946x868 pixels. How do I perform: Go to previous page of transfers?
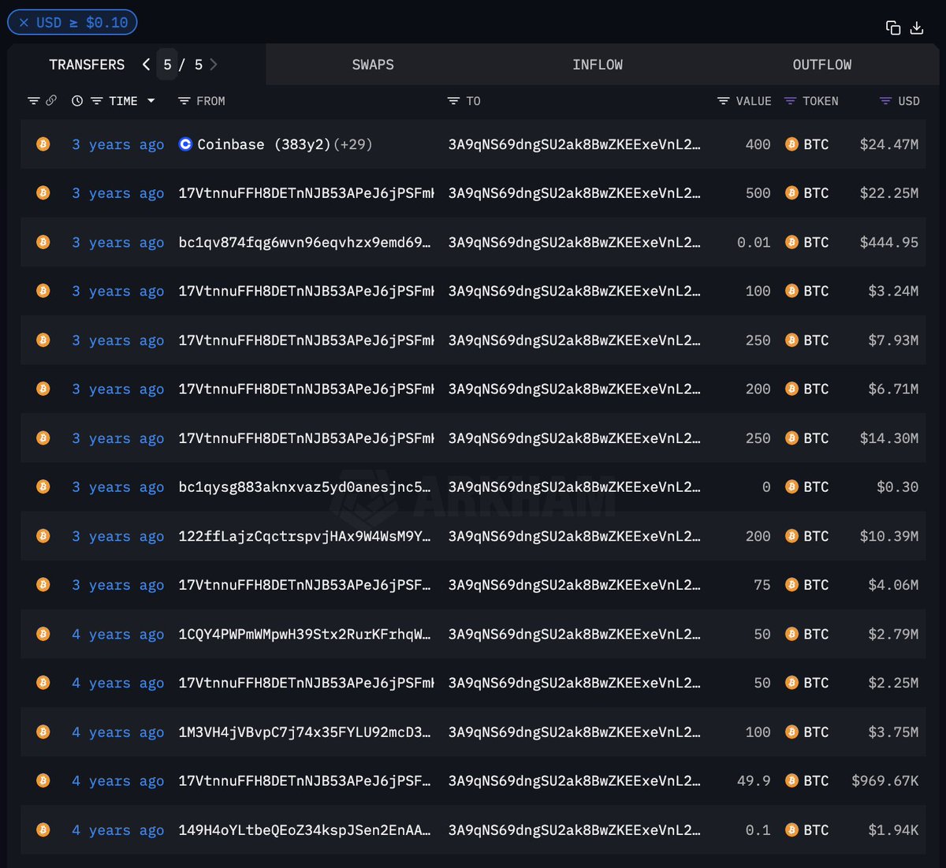[146, 65]
